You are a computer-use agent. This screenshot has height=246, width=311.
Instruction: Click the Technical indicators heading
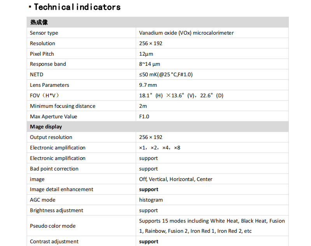point(77,7)
